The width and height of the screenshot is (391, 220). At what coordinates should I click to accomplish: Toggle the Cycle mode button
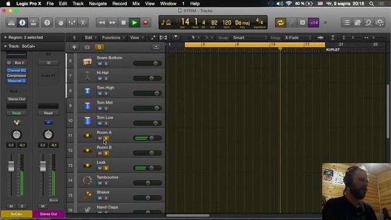pos(280,23)
